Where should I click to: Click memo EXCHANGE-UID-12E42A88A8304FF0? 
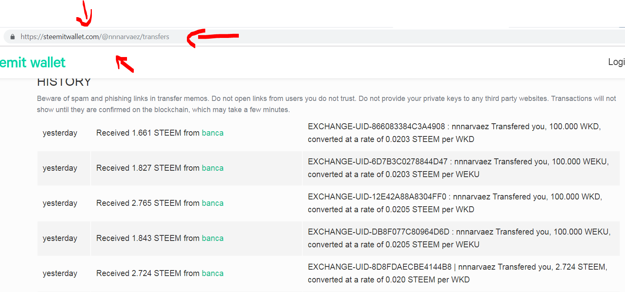point(455,203)
